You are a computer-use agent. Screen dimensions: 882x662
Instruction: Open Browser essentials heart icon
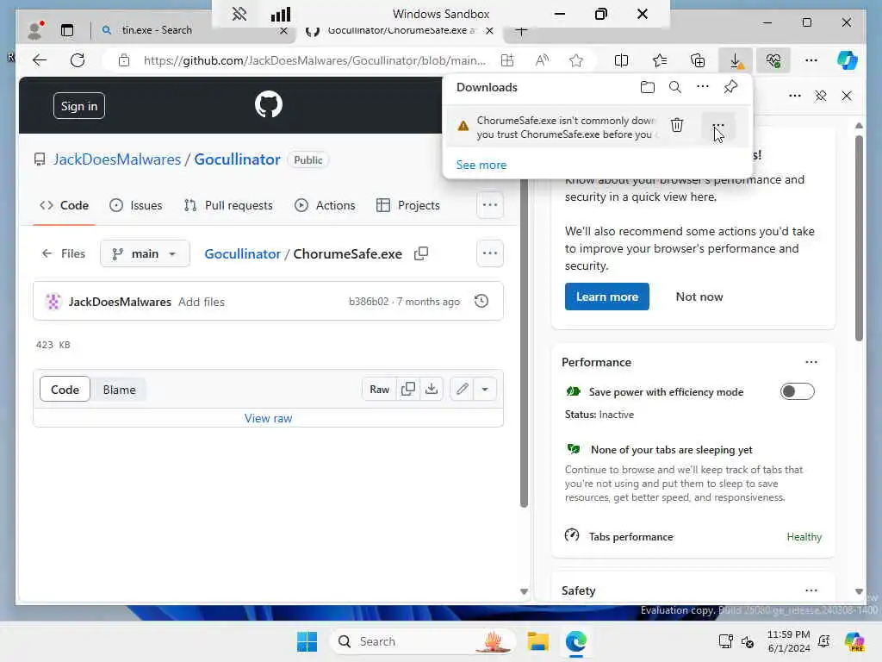773,60
